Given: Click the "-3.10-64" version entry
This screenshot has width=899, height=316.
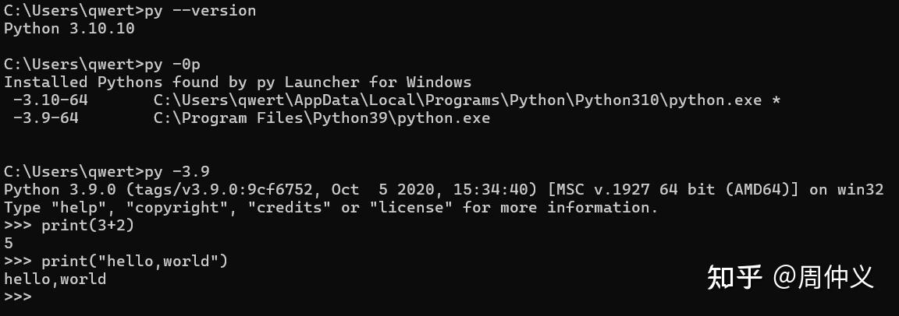Looking at the screenshot, I should click(51, 100).
